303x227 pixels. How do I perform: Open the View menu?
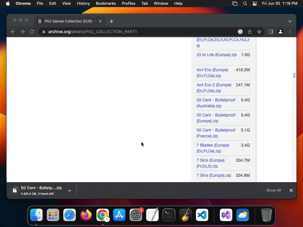click(x=66, y=4)
